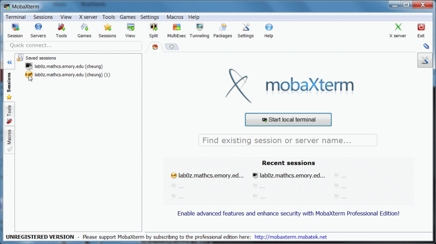436x244 pixels.
Task: Select the Split toolbar icon
Action: click(154, 30)
